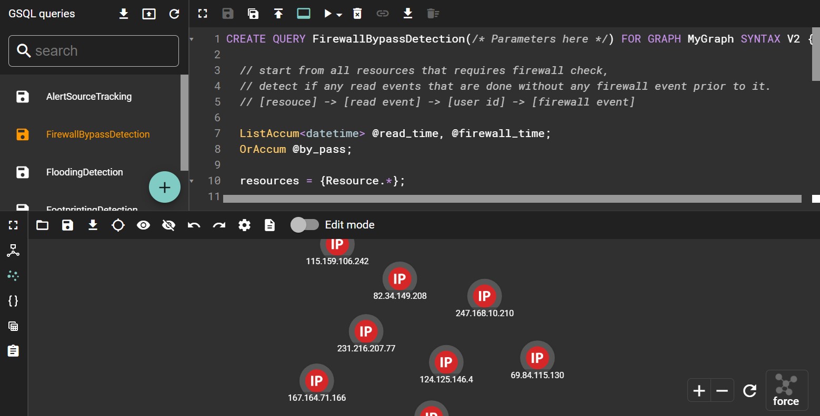Viewport: 820px width, 416px height.
Task: Click the editor horizontal scrollbar
Action: (x=512, y=199)
